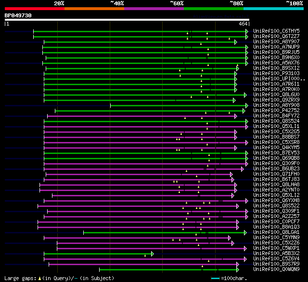Click the UniRef100_C5X2G5 label
This screenshot has width=308, height=282.
tap(276, 132)
